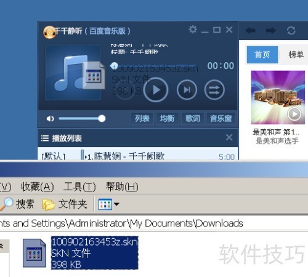The height and width of the screenshot is (277, 308).
Task: Select the 100902163453z.skn file icon
Action: click(x=34, y=253)
